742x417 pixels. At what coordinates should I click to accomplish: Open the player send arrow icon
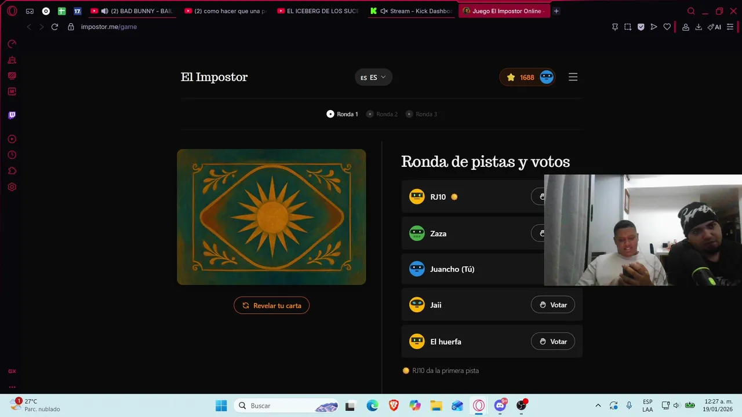(654, 27)
